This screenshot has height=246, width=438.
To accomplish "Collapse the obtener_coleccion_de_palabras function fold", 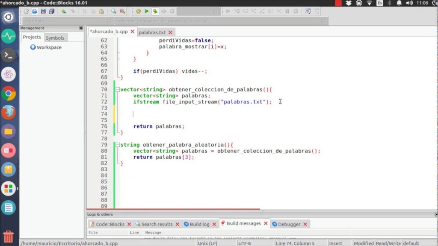I will pos(118,89).
